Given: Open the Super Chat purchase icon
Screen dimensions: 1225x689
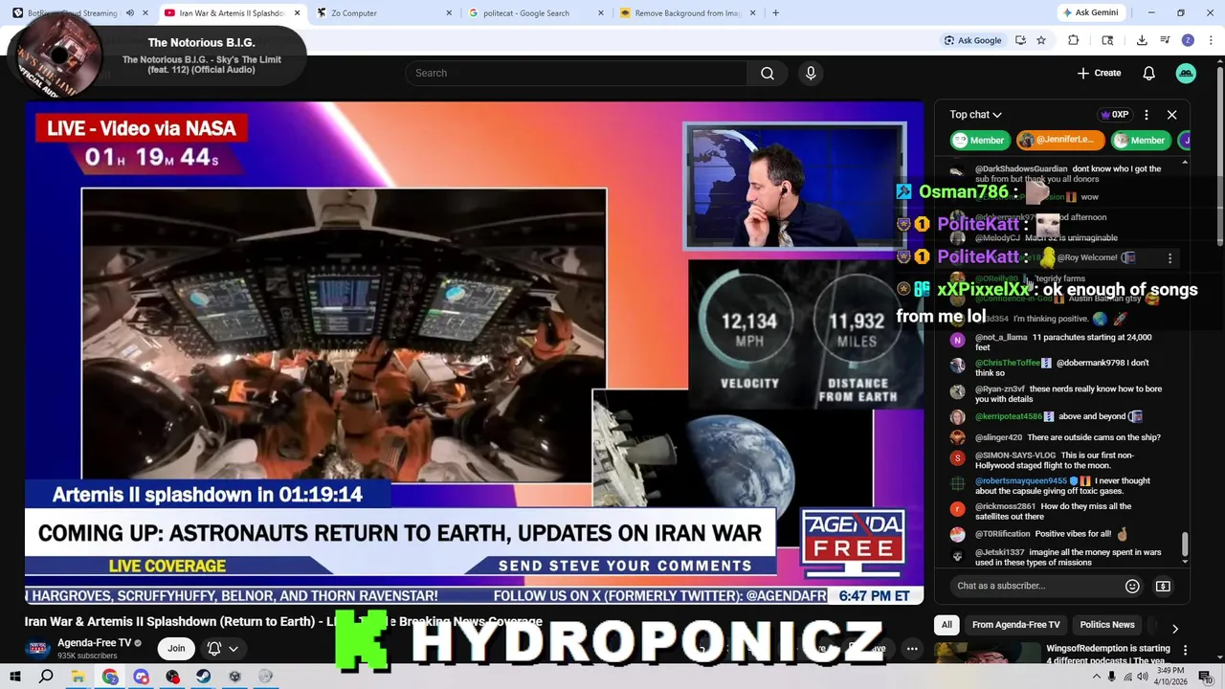Looking at the screenshot, I should point(1163,586).
